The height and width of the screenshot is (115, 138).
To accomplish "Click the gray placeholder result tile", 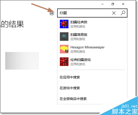I will point(22,61).
